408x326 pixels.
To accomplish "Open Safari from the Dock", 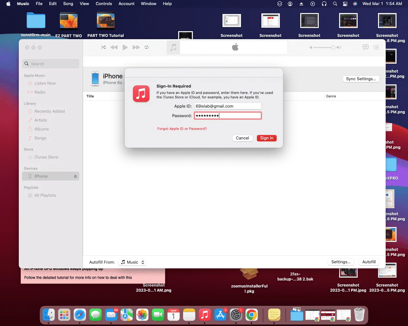I will [80, 315].
